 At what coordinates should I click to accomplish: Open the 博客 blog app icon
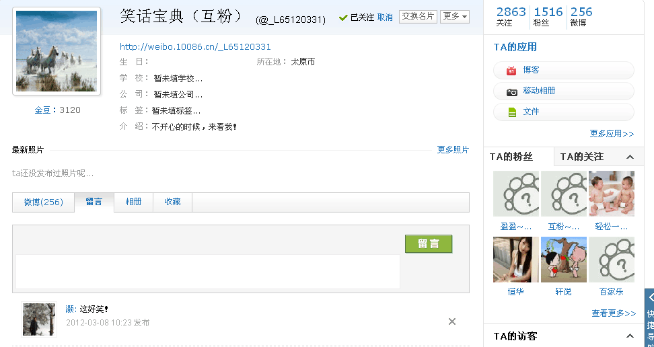pos(512,71)
